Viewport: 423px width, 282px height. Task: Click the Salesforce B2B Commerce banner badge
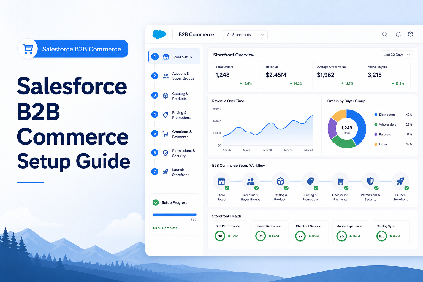pyautogui.click(x=73, y=49)
